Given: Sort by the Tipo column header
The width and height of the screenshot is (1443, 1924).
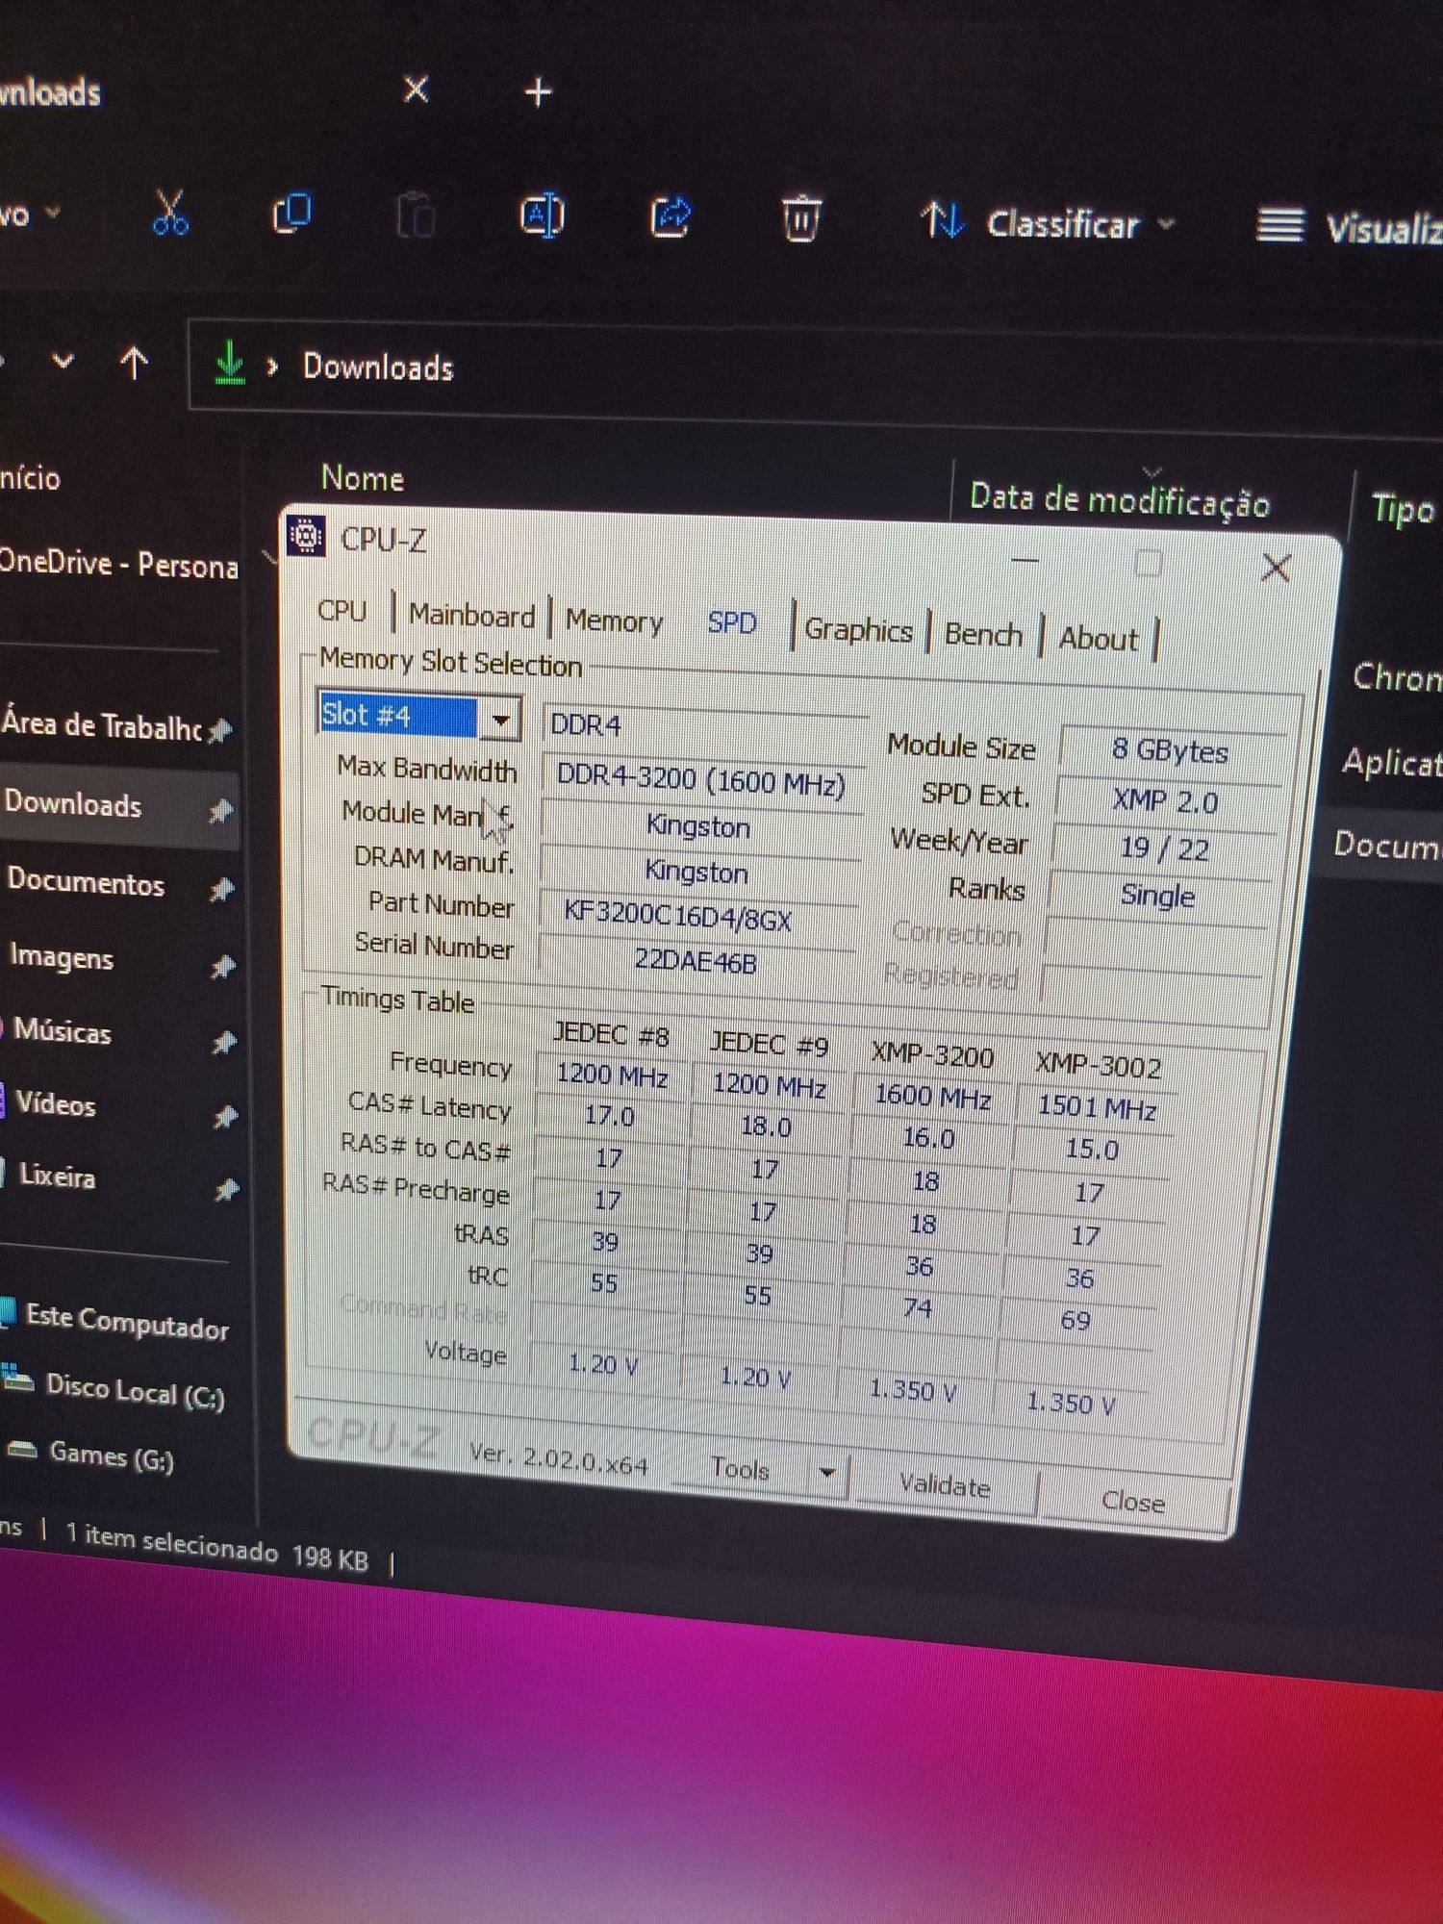Looking at the screenshot, I should [1402, 509].
